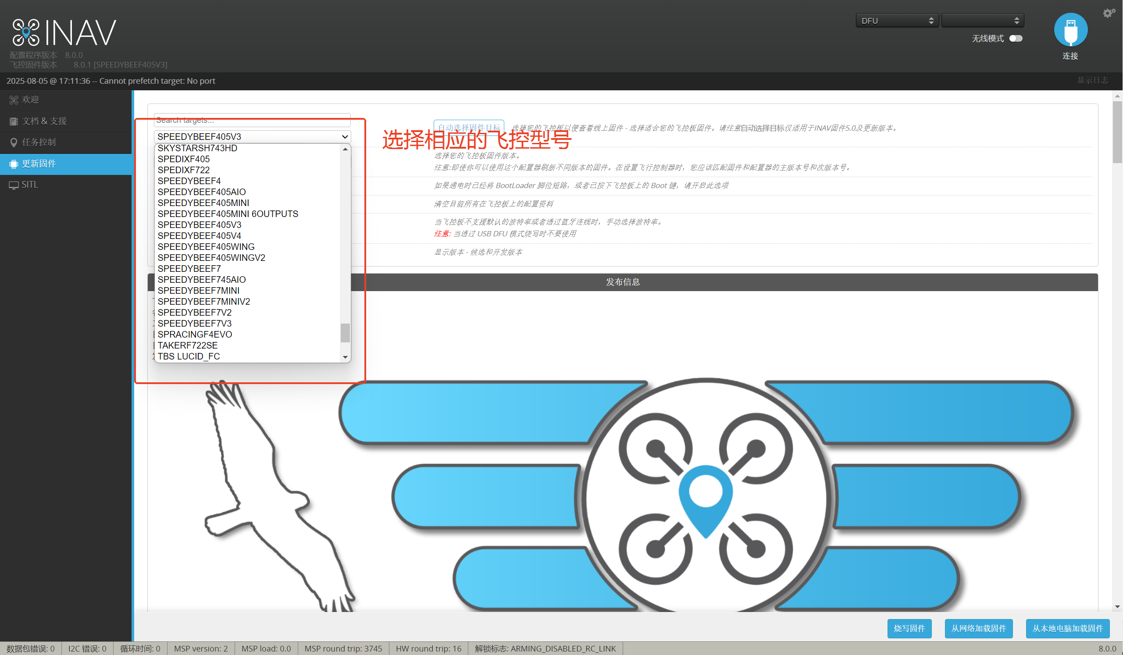Click the Mission Control map pin icon

pyautogui.click(x=13, y=142)
